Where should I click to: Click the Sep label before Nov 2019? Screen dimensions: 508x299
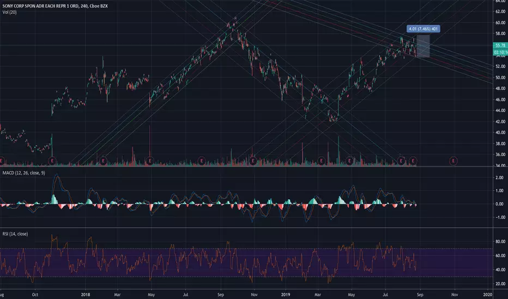point(420,295)
